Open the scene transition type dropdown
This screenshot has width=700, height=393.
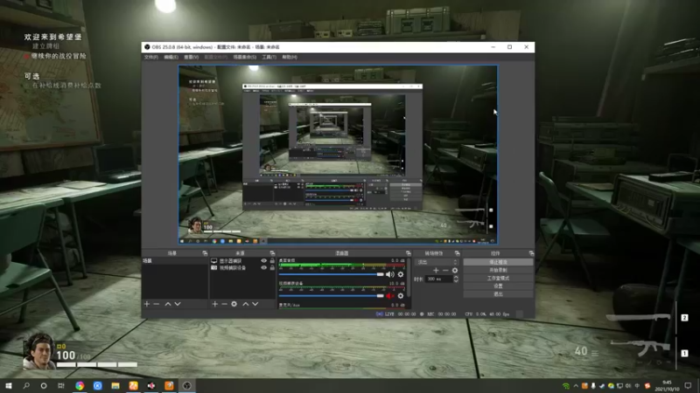[x=436, y=262]
